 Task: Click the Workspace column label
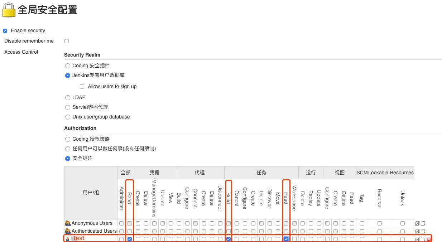tap(294, 198)
